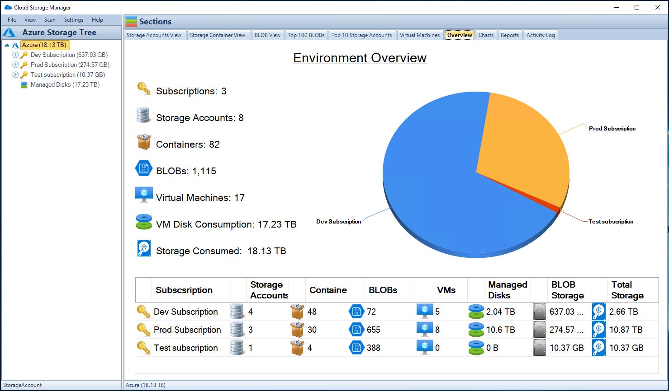This screenshot has height=391, width=669.
Task: Open the Help menu
Action: (97, 20)
